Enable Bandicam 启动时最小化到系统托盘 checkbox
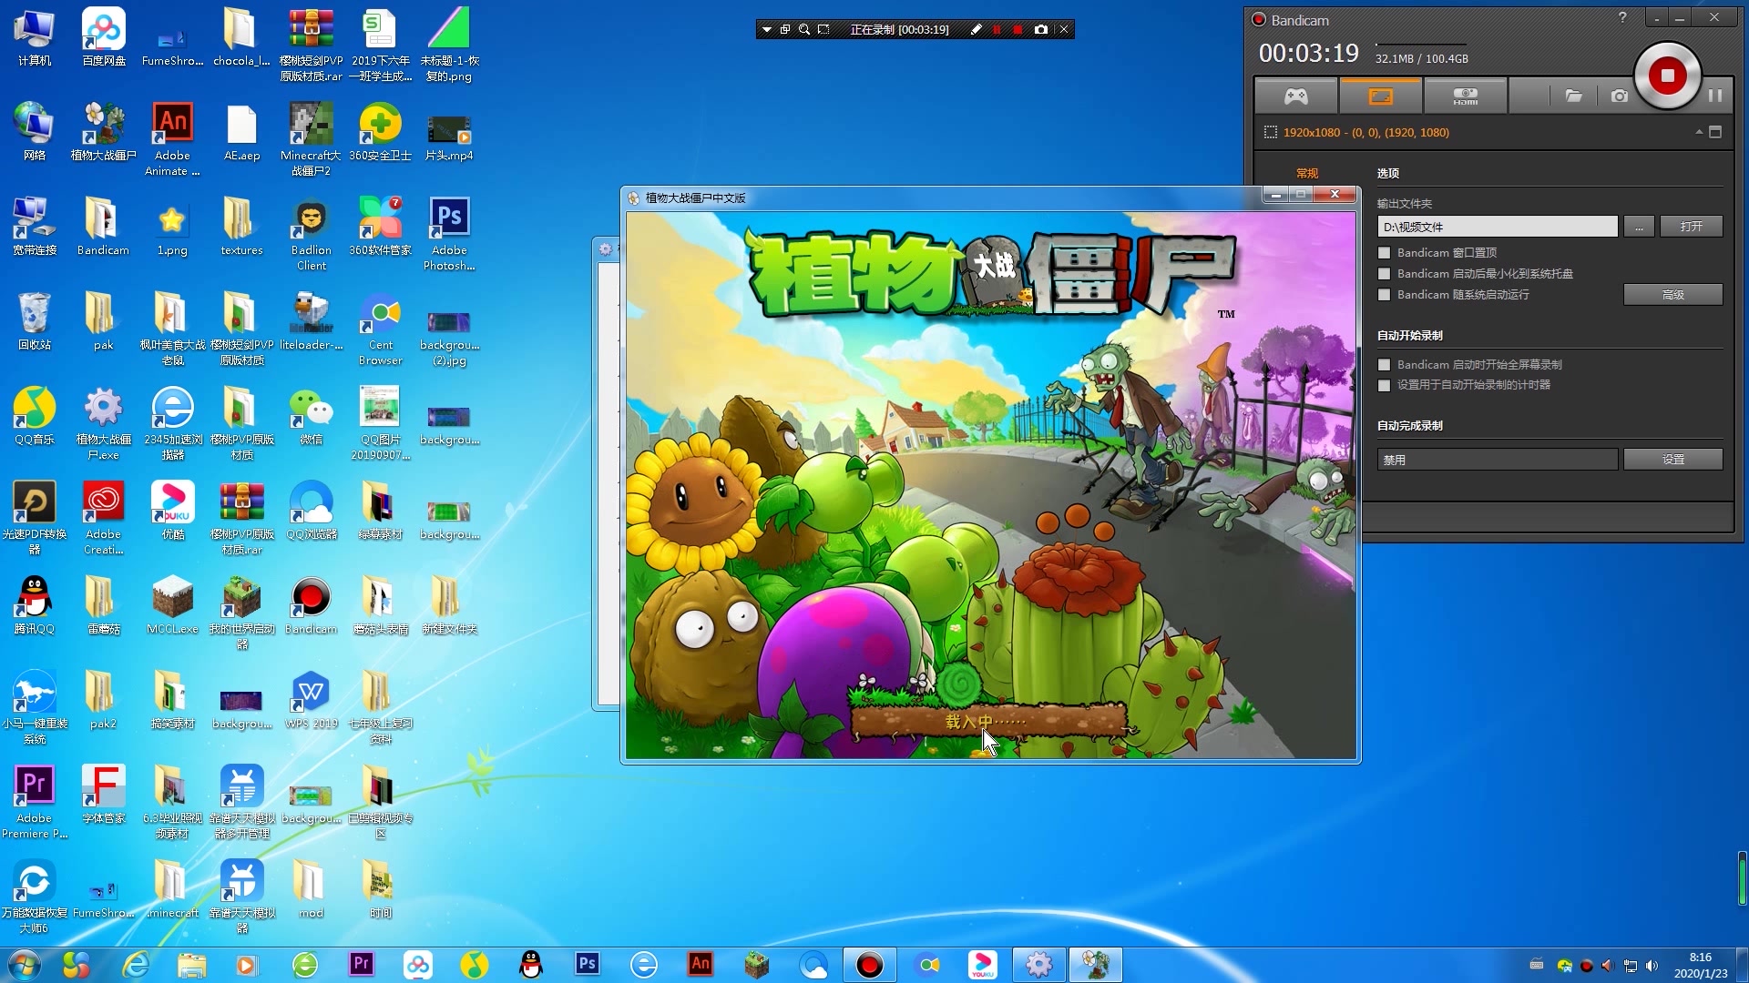 (x=1385, y=274)
